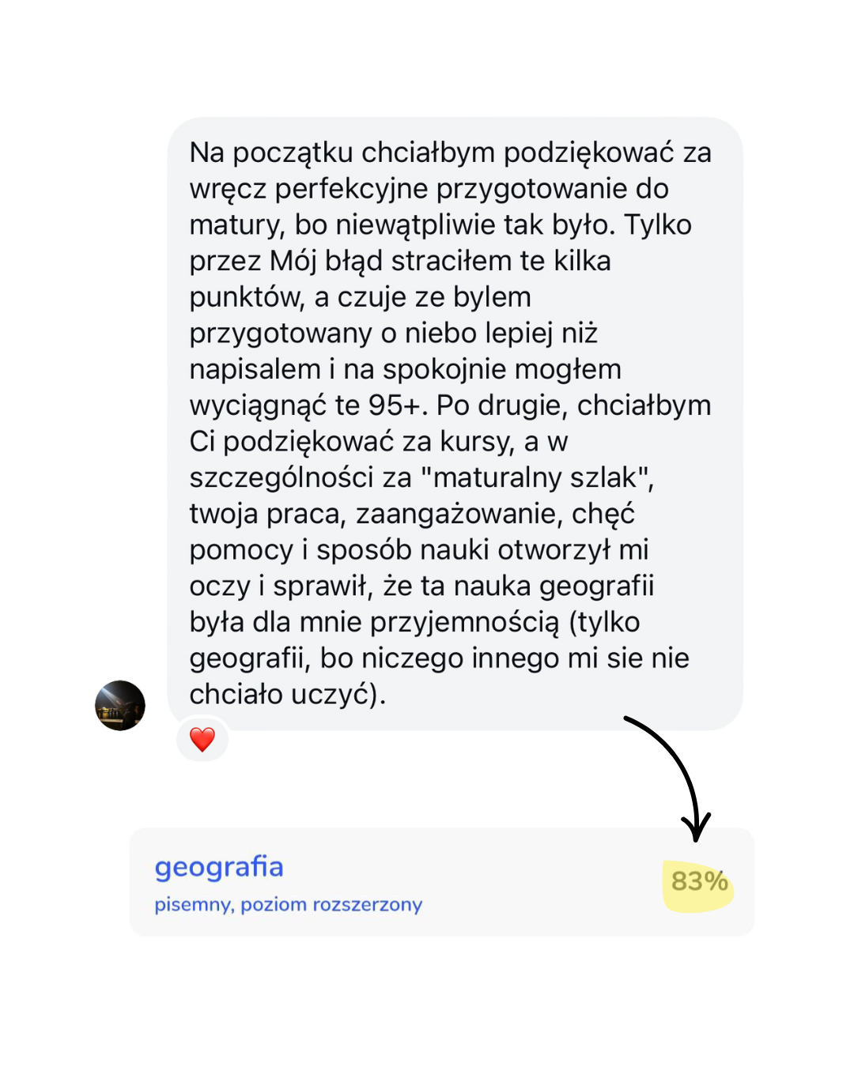The image size is (854, 1067).
Task: Click the word "matury" in the message
Action: click(x=236, y=225)
